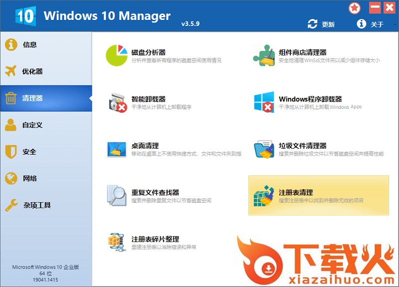399x287 pixels.
Task: Open 垃圾文件清理器 folder broom icon
Action: [x=264, y=149]
